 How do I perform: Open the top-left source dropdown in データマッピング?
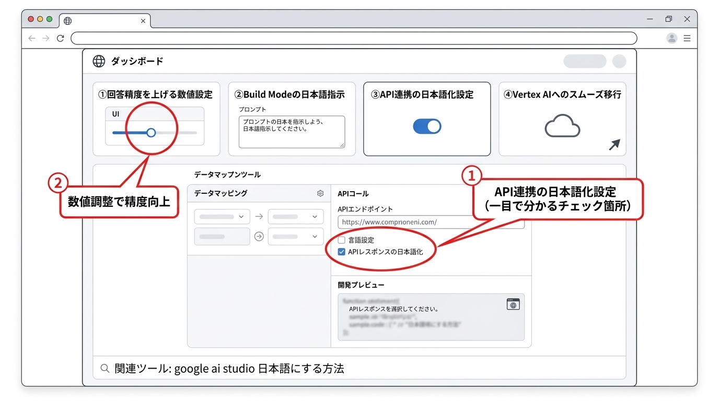(222, 216)
